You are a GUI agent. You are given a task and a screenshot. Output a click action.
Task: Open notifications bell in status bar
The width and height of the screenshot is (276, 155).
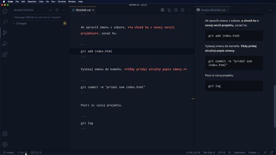click(x=271, y=152)
